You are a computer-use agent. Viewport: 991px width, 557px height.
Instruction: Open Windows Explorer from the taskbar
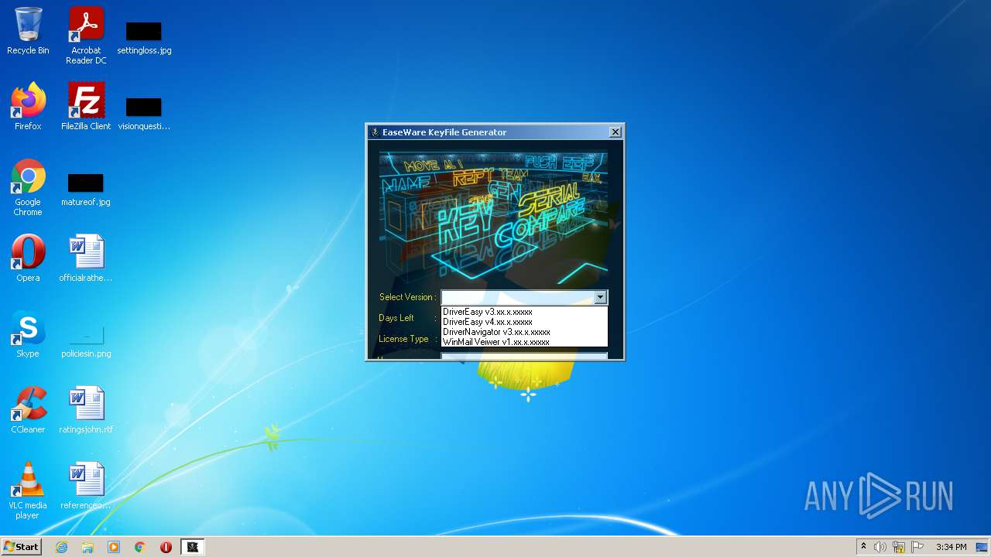coord(87,547)
